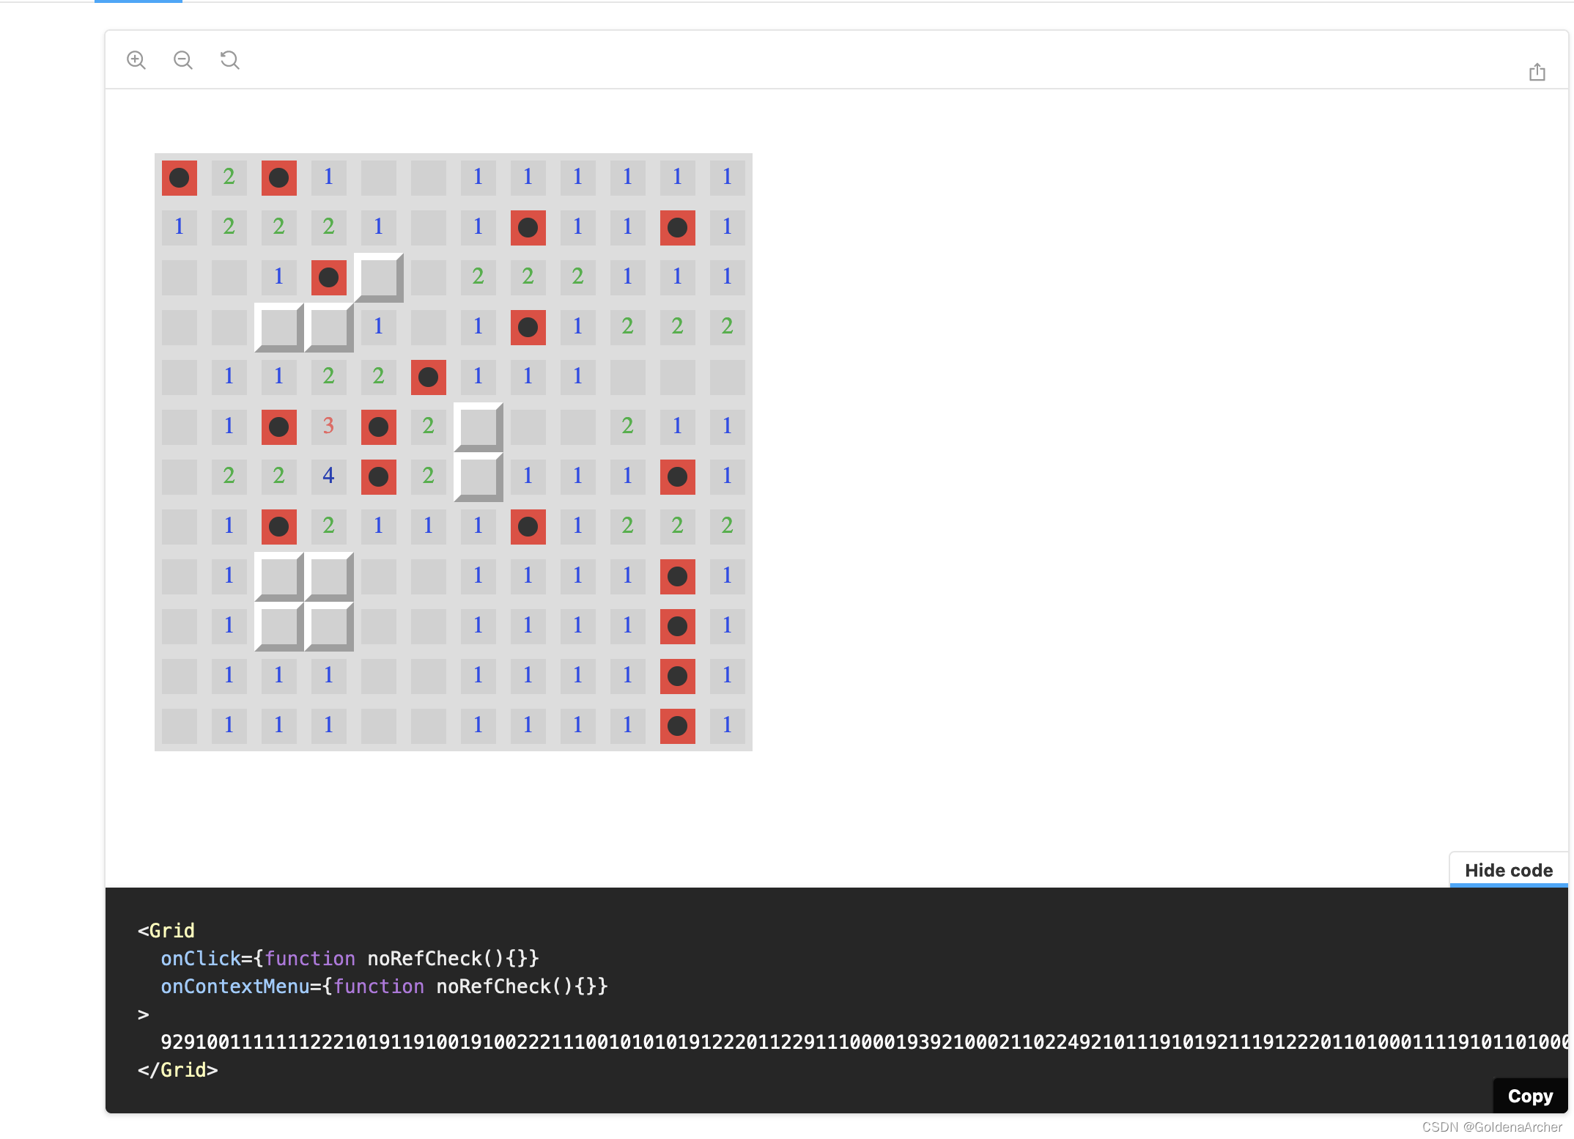This screenshot has height=1139, width=1574.
Task: Open the lower of the two stacked raised cells
Action: (479, 477)
